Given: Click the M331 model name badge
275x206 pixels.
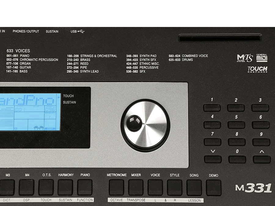Looking at the screenshot, I should [253, 188].
